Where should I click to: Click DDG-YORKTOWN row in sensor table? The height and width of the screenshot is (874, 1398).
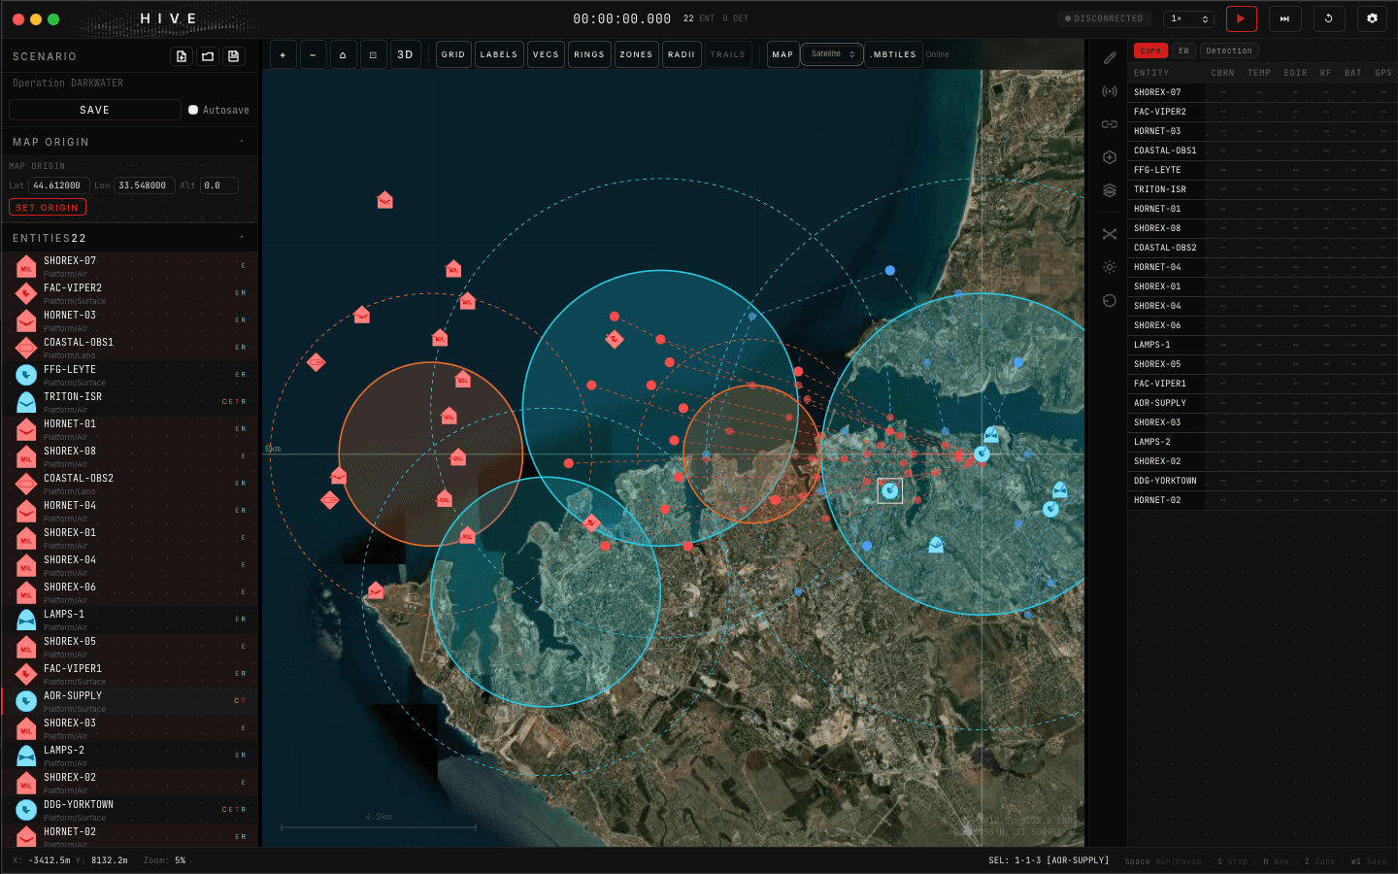(1262, 481)
